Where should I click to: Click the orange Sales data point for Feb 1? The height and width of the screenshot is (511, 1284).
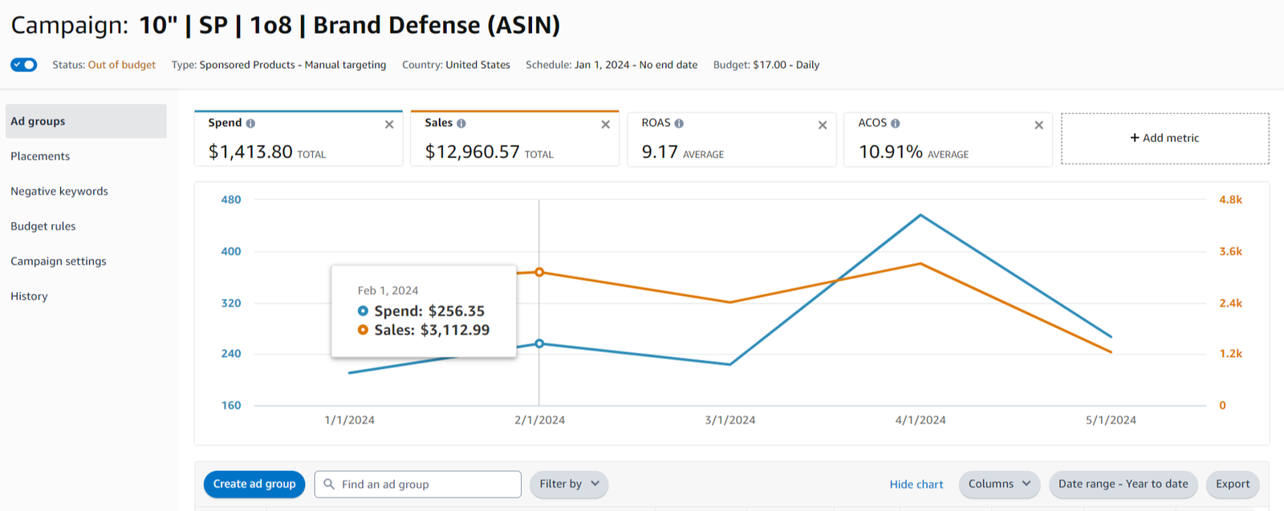(x=539, y=272)
